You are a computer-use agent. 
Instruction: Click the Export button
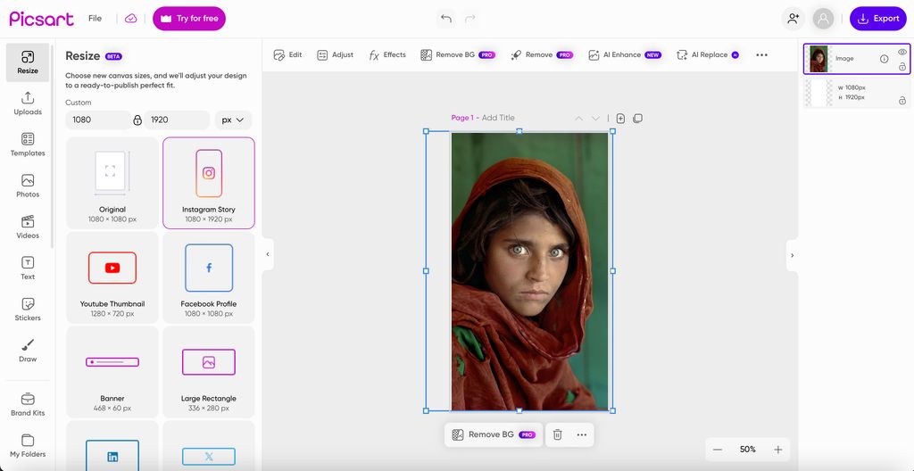(877, 19)
